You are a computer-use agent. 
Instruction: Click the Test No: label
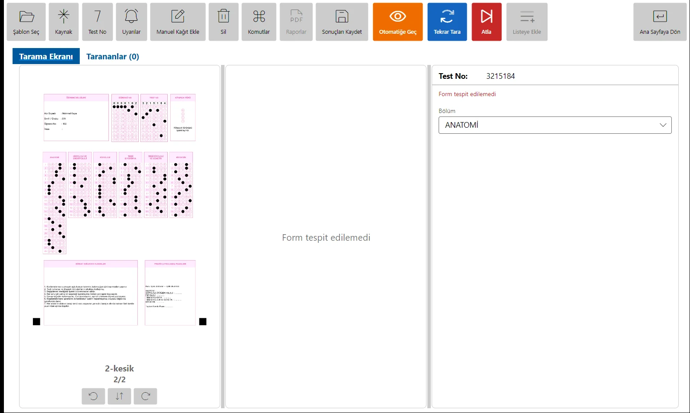pyautogui.click(x=453, y=76)
